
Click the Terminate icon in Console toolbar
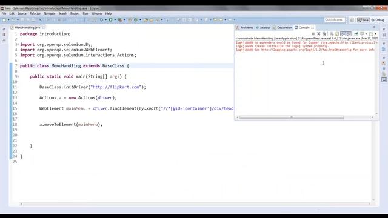tap(313, 34)
